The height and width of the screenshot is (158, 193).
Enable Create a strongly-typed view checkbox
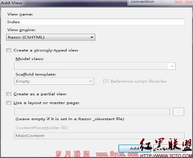[x=9, y=50]
